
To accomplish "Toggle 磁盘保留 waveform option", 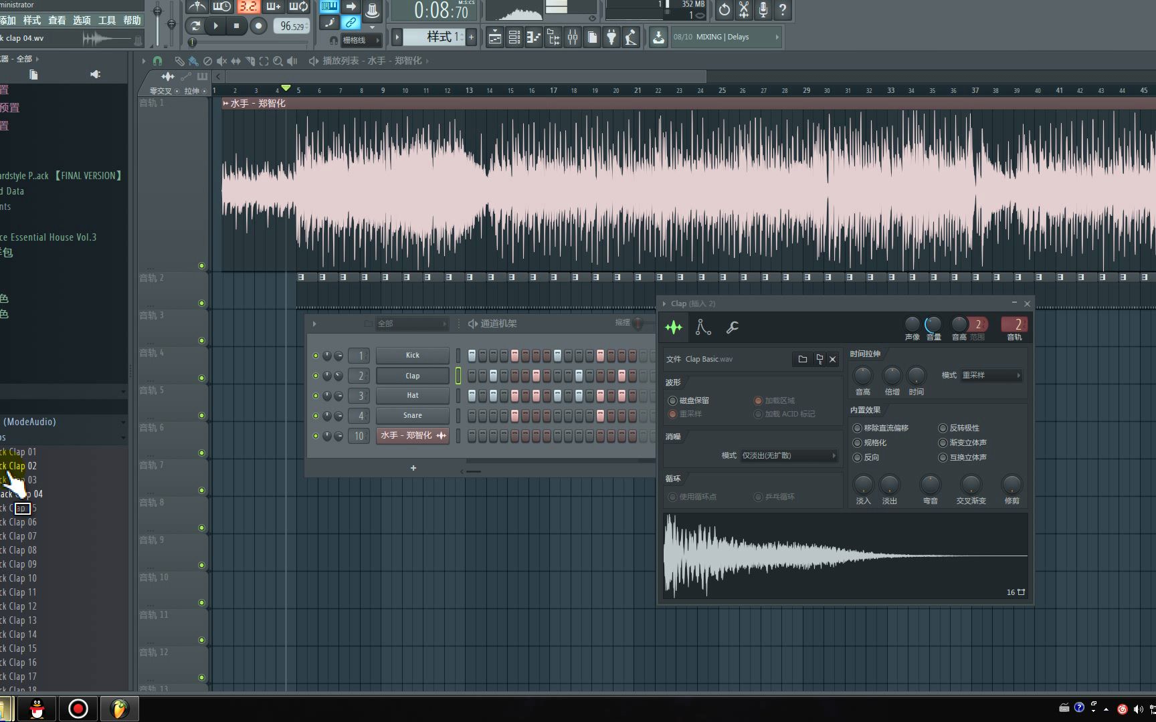I will coord(672,400).
